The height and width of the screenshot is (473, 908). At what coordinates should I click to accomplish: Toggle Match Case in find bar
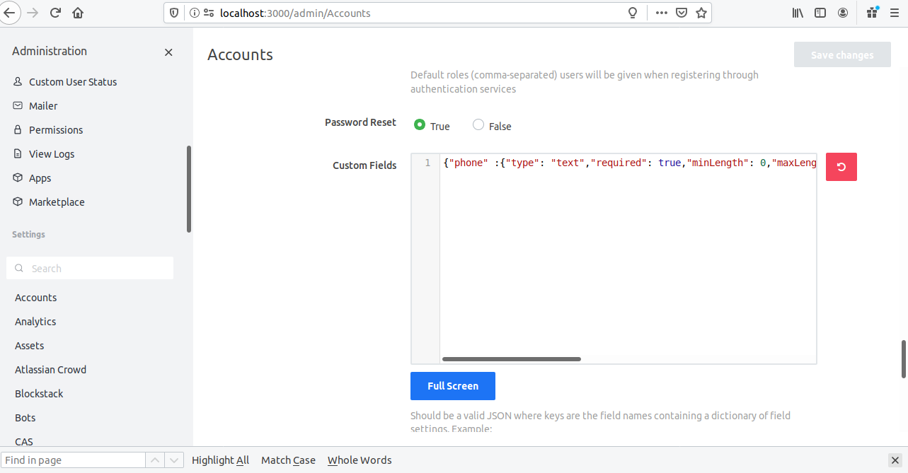pos(288,460)
